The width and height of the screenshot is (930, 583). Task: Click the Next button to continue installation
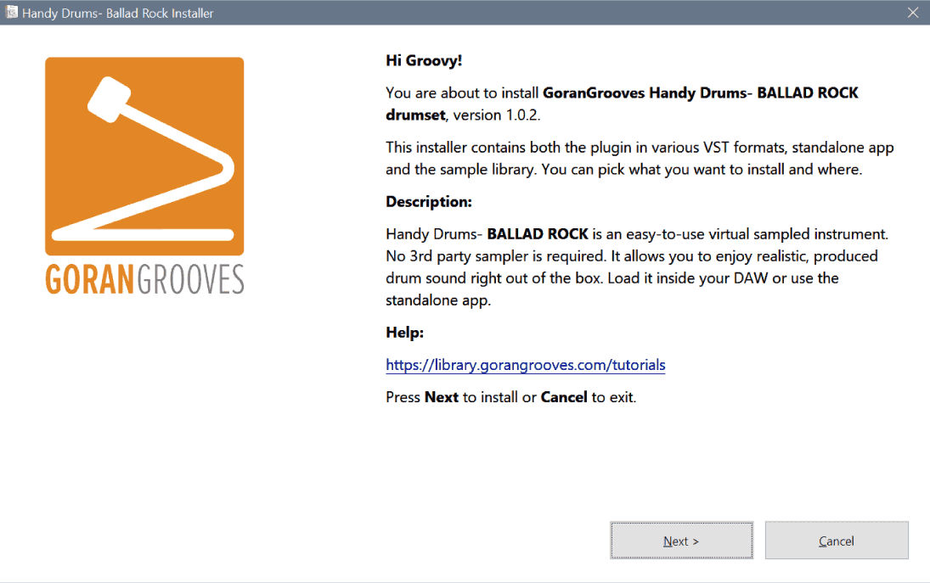(681, 541)
